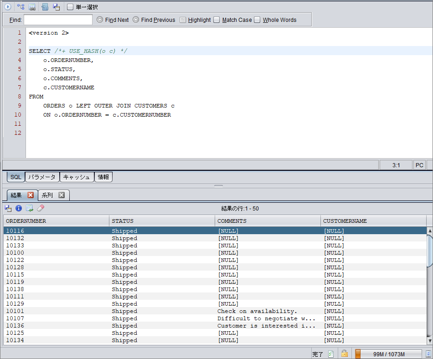The width and height of the screenshot is (433, 359).
Task: Toggle the 単一選択 checkbox
Action: pos(70,7)
